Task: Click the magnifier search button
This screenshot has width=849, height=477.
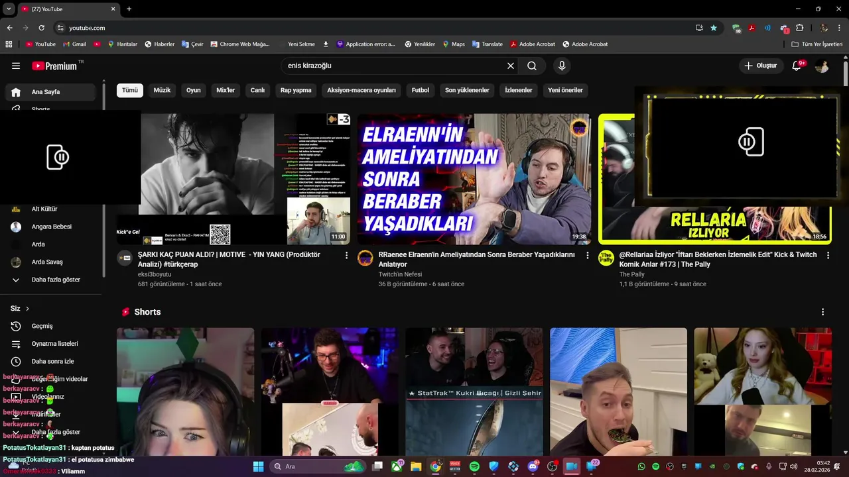Action: [x=532, y=66]
